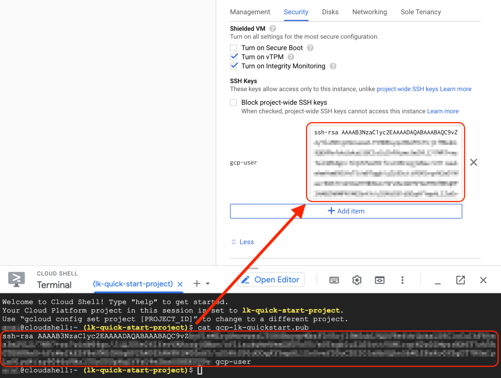Open the new-session dropdown arrow
Viewport: 501px width, 378px height.
[x=208, y=283]
